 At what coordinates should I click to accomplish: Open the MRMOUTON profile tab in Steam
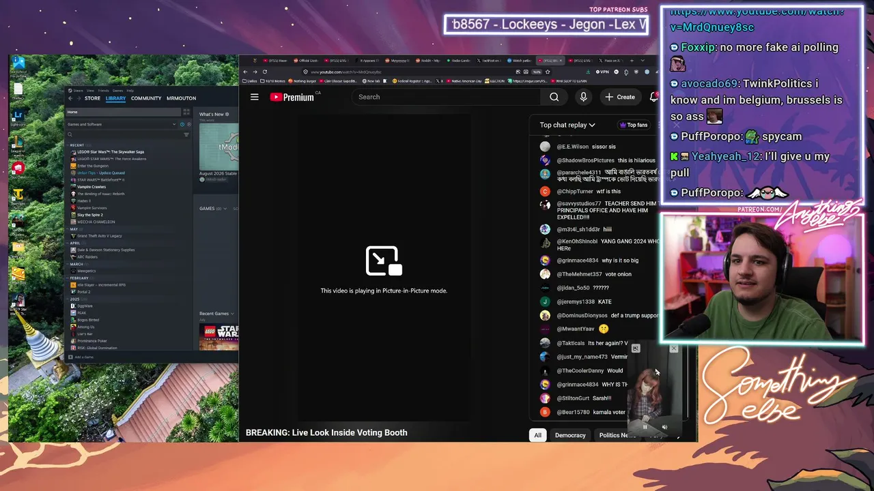pyautogui.click(x=181, y=98)
